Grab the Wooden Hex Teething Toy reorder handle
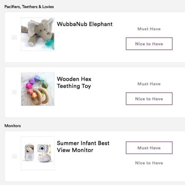 (14, 92)
